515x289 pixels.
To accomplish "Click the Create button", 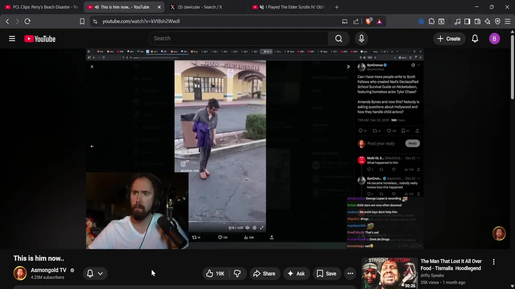I will pos(449,39).
